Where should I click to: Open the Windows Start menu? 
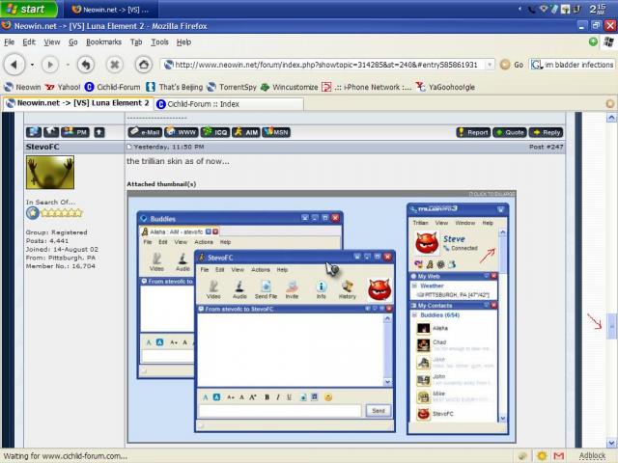(x=29, y=9)
